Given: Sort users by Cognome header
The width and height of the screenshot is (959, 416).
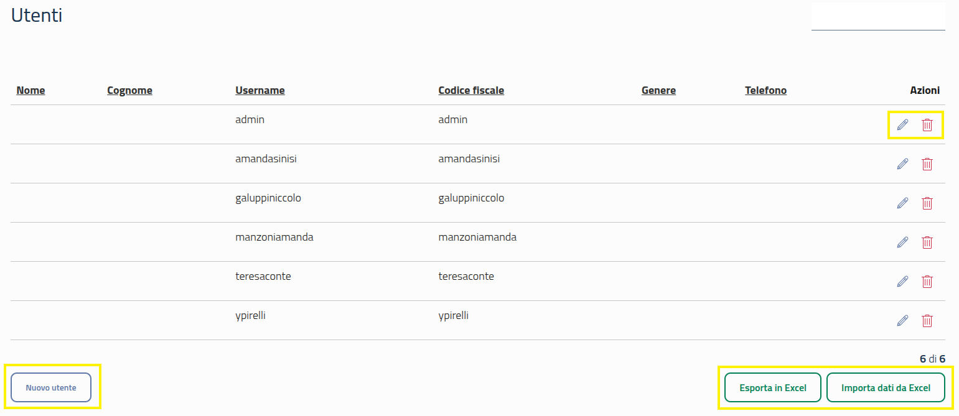Looking at the screenshot, I should [x=129, y=91].
